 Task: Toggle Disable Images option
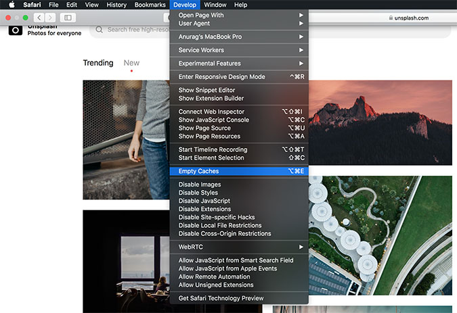tap(200, 185)
